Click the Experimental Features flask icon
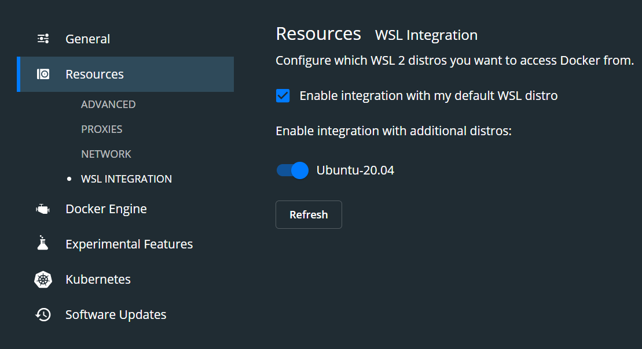 [x=43, y=244]
